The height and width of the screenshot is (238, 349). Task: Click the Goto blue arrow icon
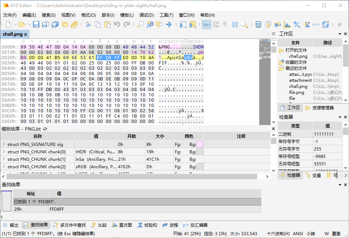coord(169,24)
